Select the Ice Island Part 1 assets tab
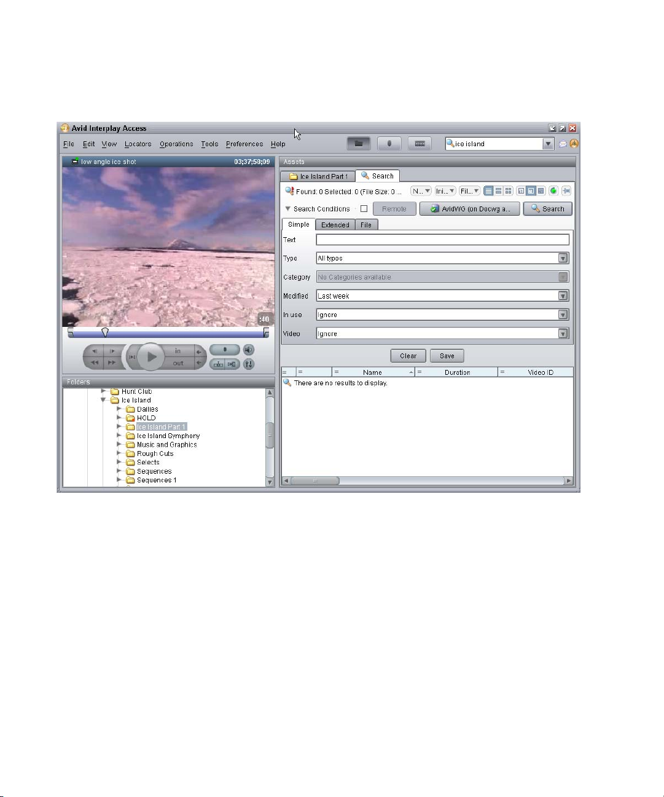The image size is (664, 797). pos(318,176)
